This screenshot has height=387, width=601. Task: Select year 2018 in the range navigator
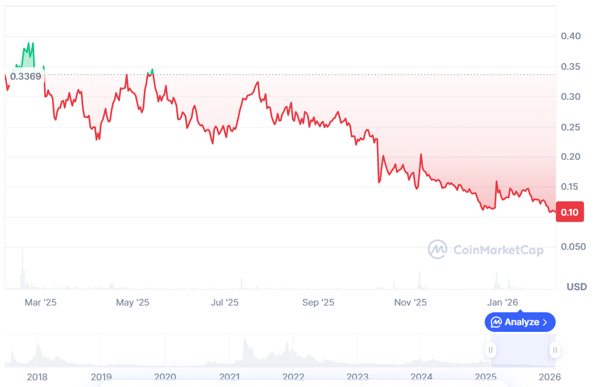[x=37, y=377]
